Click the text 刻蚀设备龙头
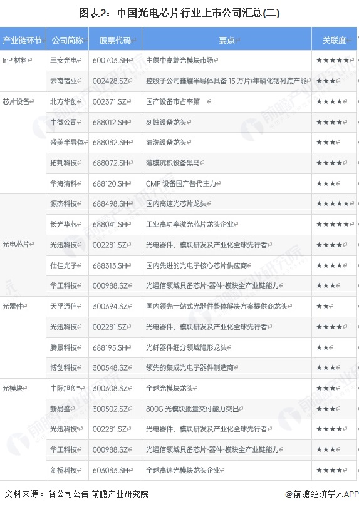 tap(166, 122)
